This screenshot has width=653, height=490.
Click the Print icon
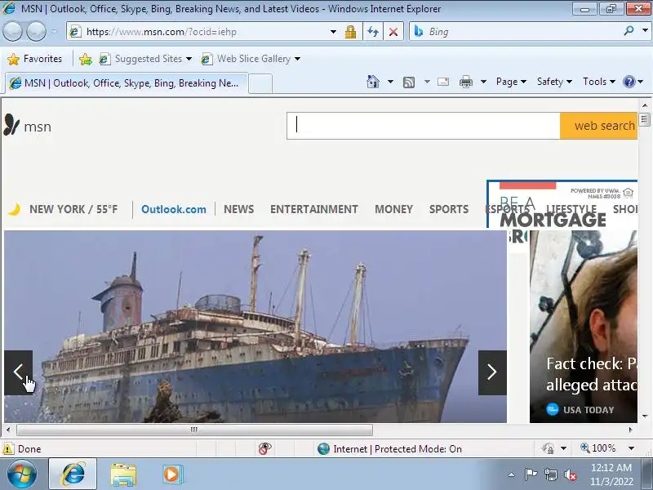coord(465,82)
